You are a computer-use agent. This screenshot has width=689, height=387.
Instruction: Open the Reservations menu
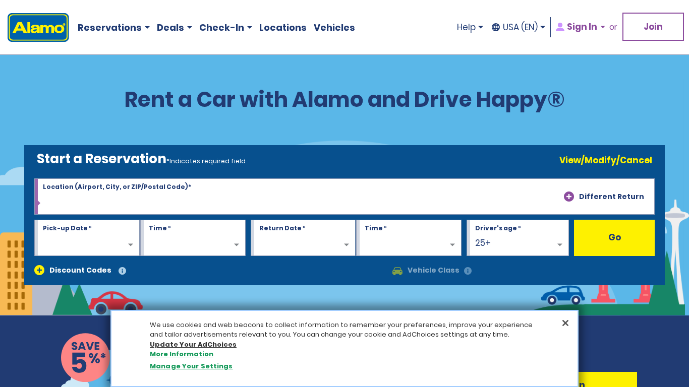(113, 28)
